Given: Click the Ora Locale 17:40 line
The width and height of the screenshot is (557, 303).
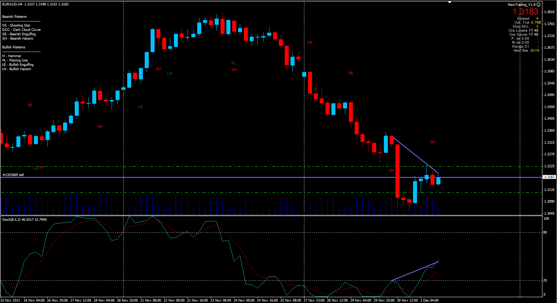Looking at the screenshot, I should coord(523,31).
